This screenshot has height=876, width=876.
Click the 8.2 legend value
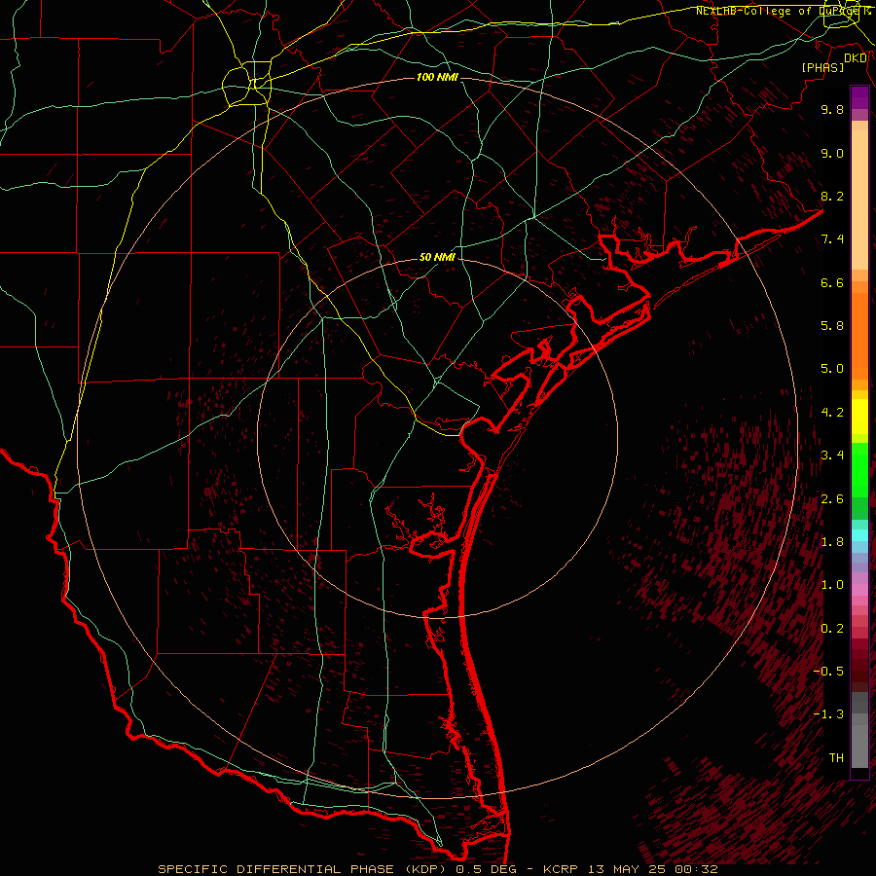tap(832, 196)
